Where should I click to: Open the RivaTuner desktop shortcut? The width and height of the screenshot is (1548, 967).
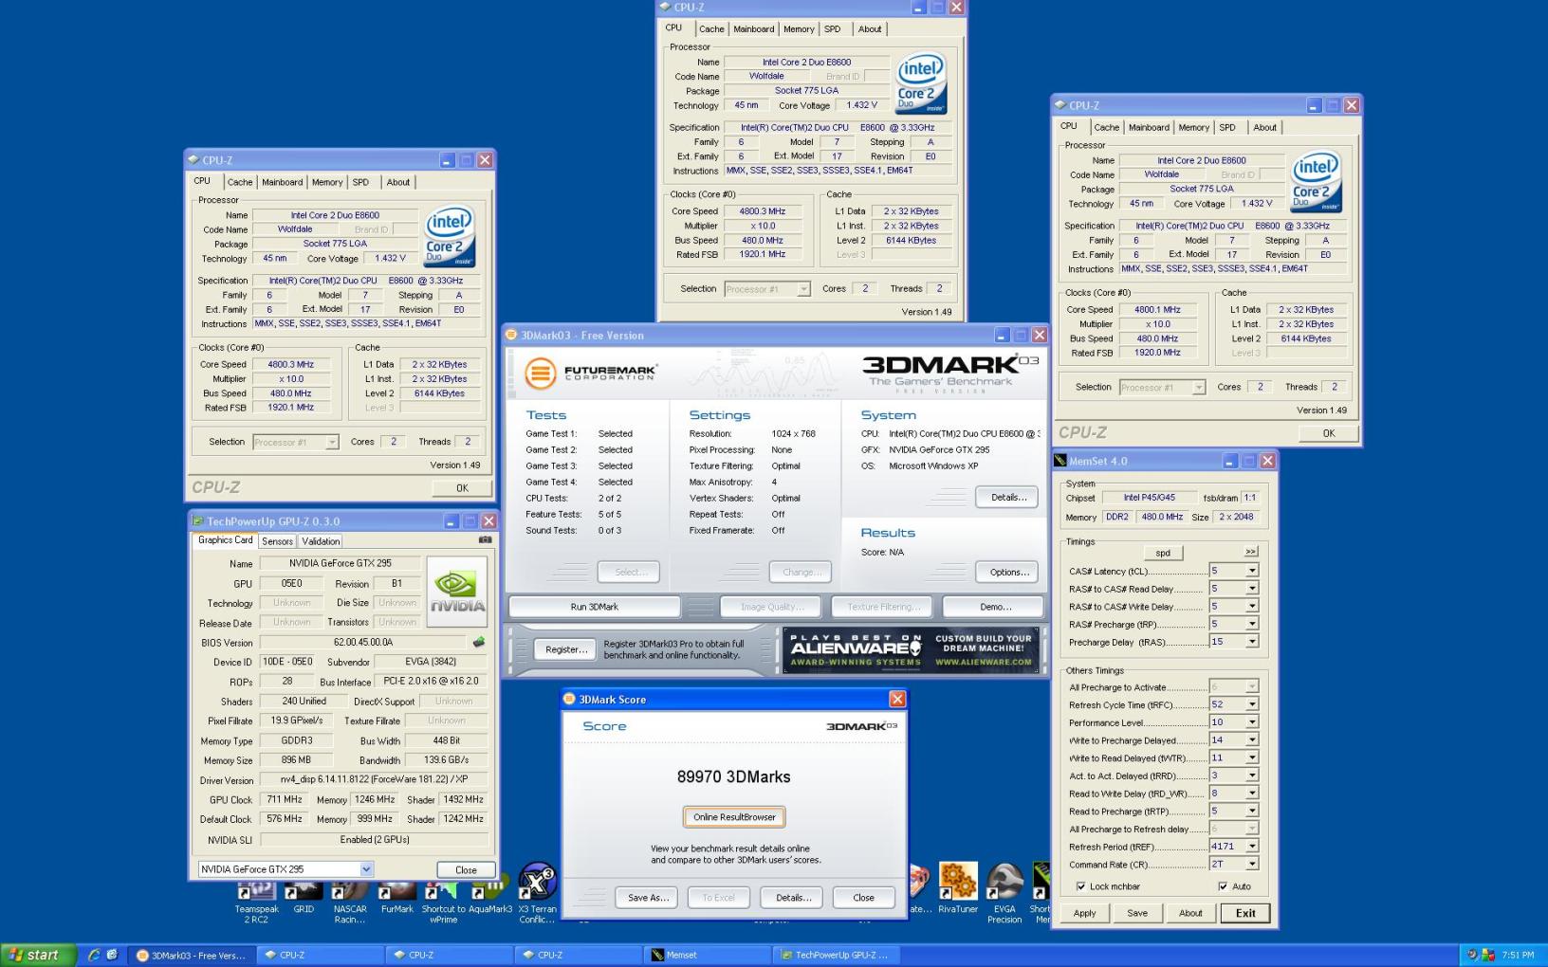click(x=958, y=888)
